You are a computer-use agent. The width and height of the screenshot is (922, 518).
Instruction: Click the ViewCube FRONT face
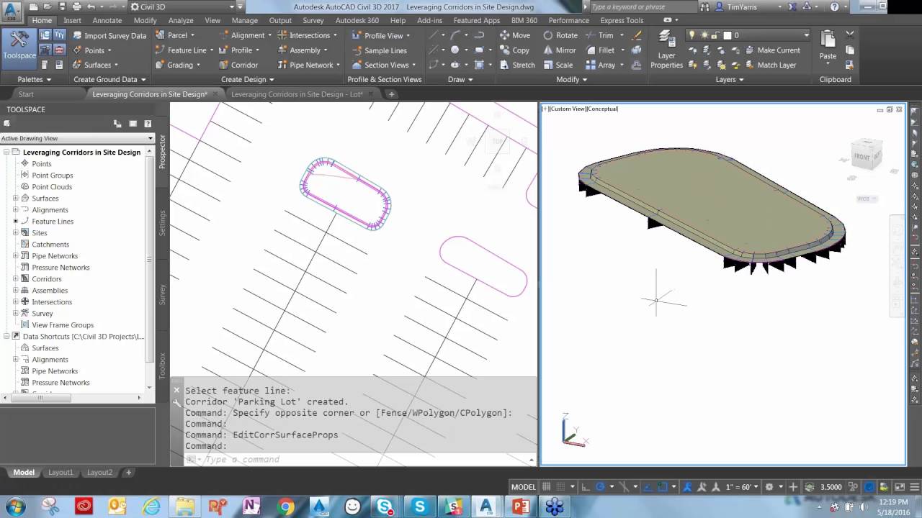863,156
